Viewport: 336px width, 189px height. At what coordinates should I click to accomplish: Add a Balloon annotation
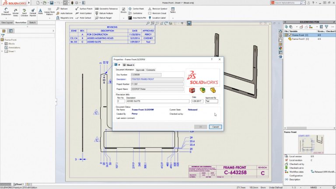pos(62,9)
